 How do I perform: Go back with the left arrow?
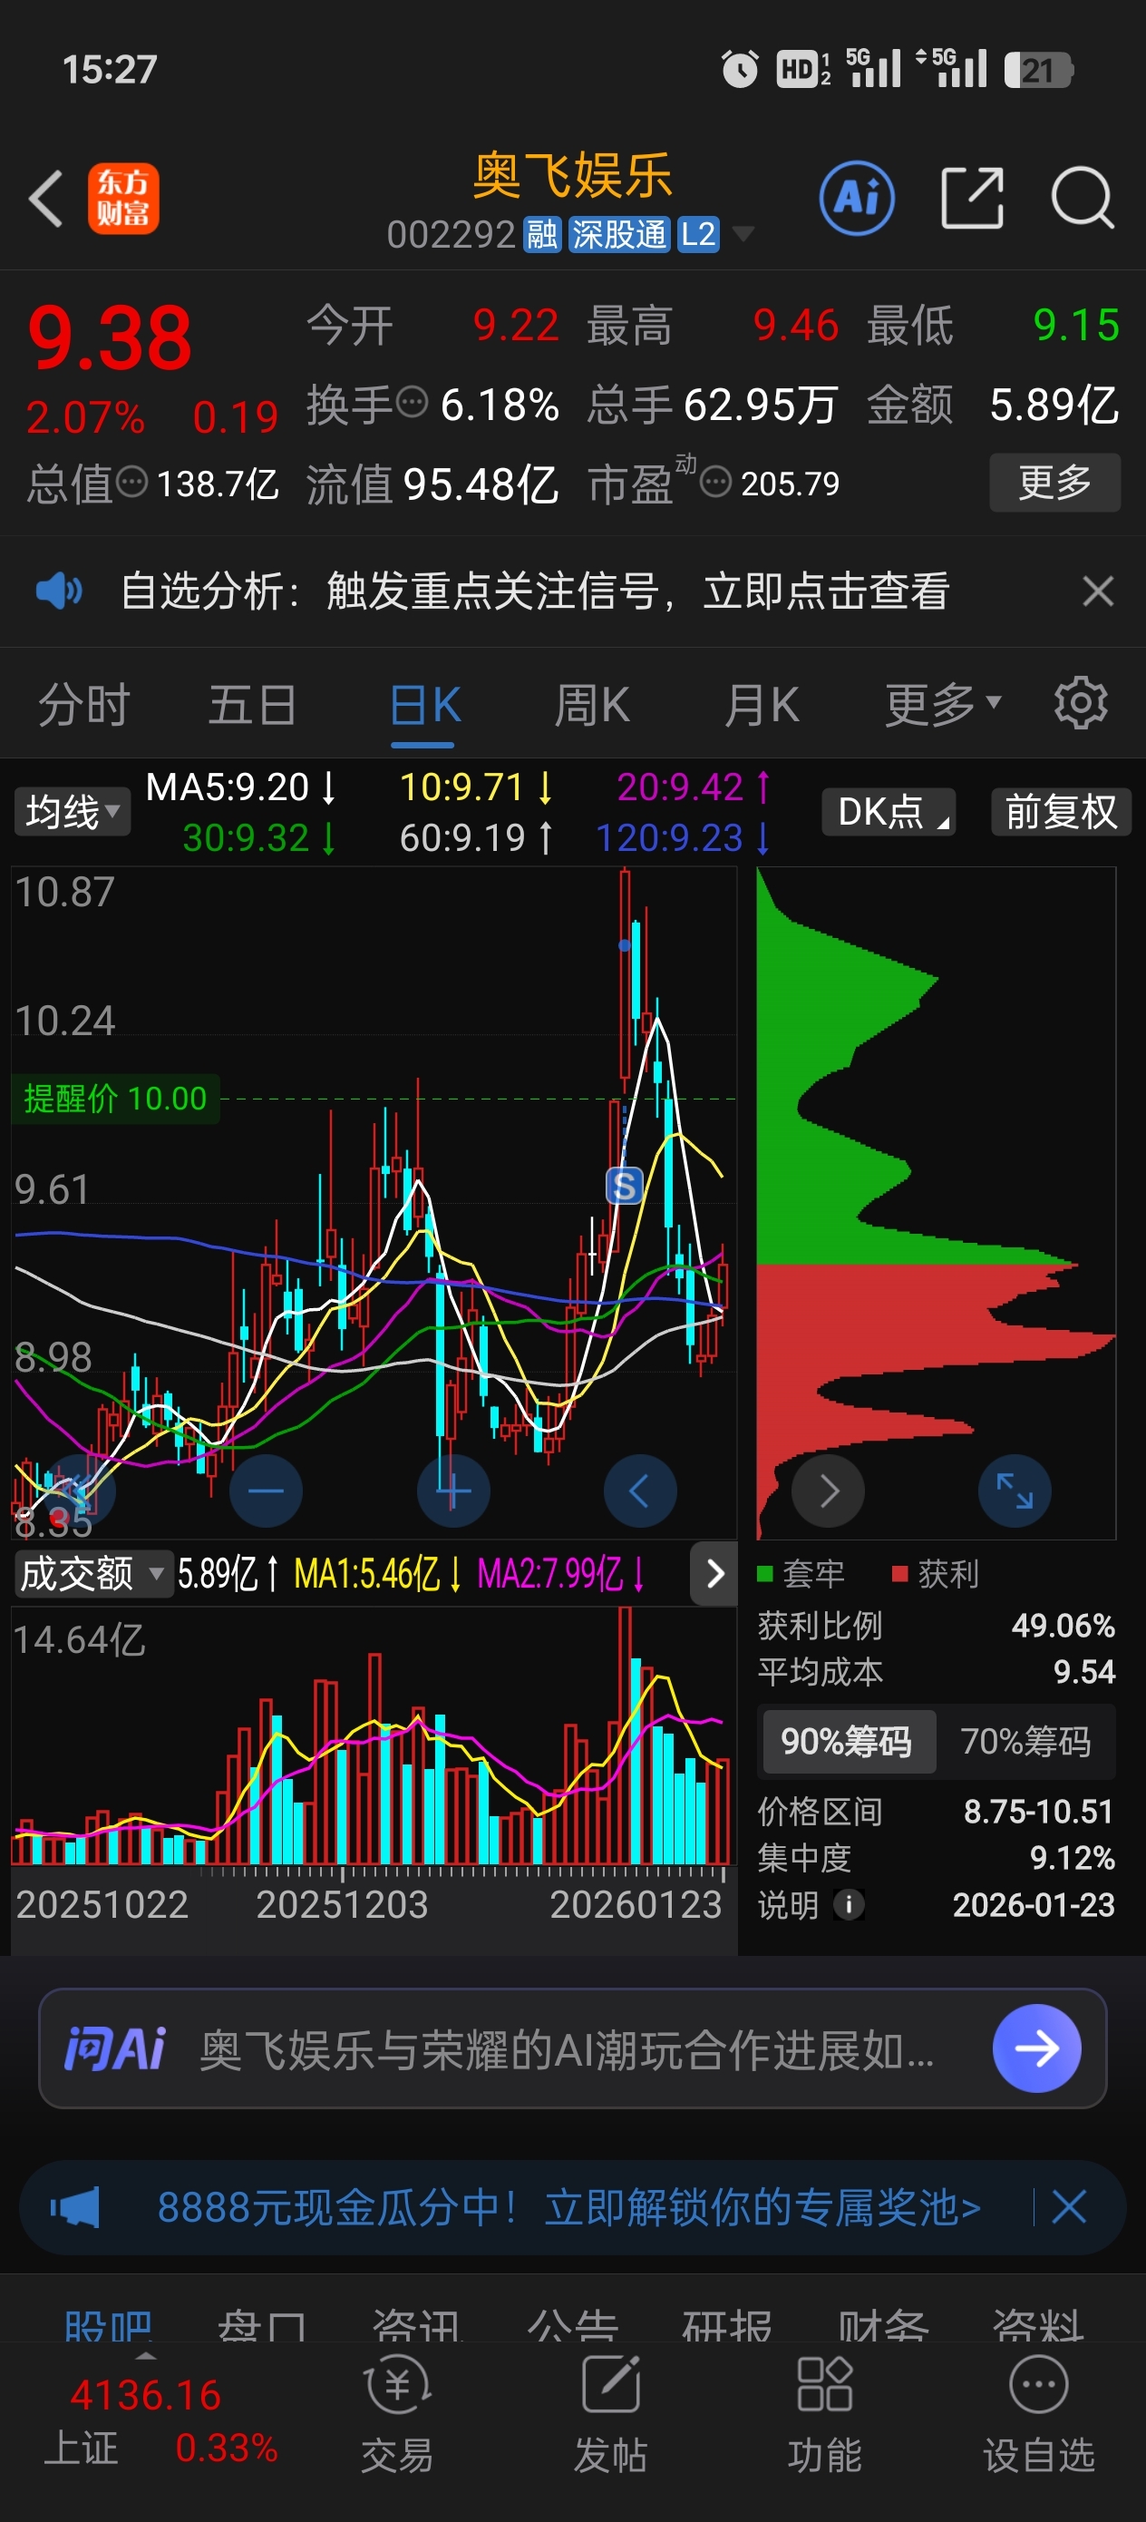[46, 199]
